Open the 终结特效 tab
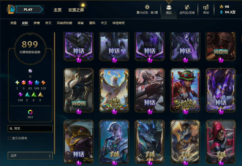Viewport: 242px width, 166px height. pyautogui.click(x=118, y=23)
